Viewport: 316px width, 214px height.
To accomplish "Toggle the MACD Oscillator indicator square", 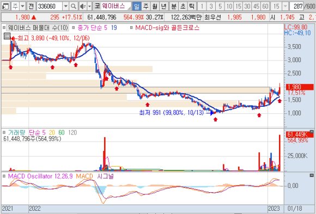I will pyautogui.click(x=4, y=176).
